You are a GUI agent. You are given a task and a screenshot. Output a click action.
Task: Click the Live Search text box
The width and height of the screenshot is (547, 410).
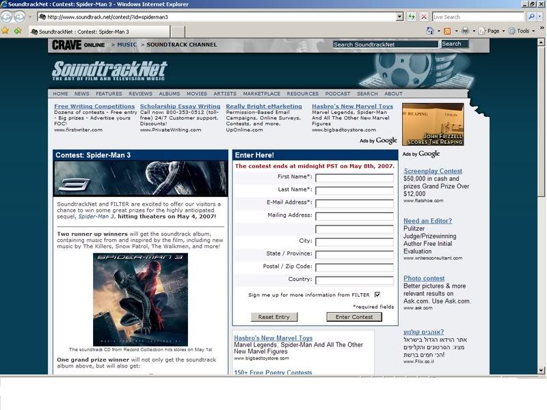coord(478,16)
